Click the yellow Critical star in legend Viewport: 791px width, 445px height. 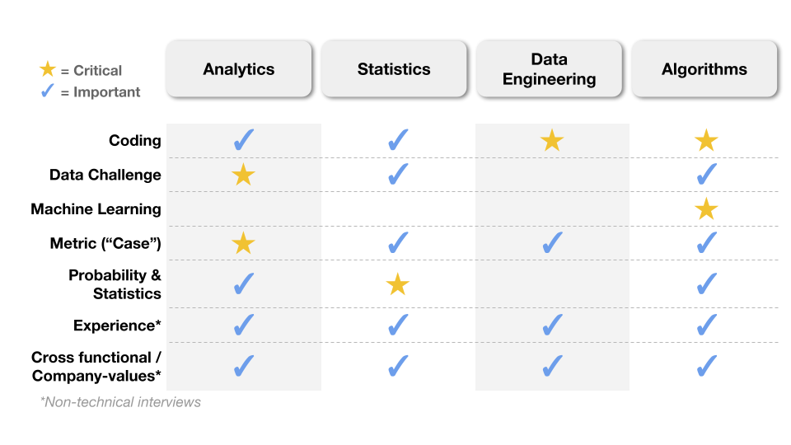(x=48, y=69)
